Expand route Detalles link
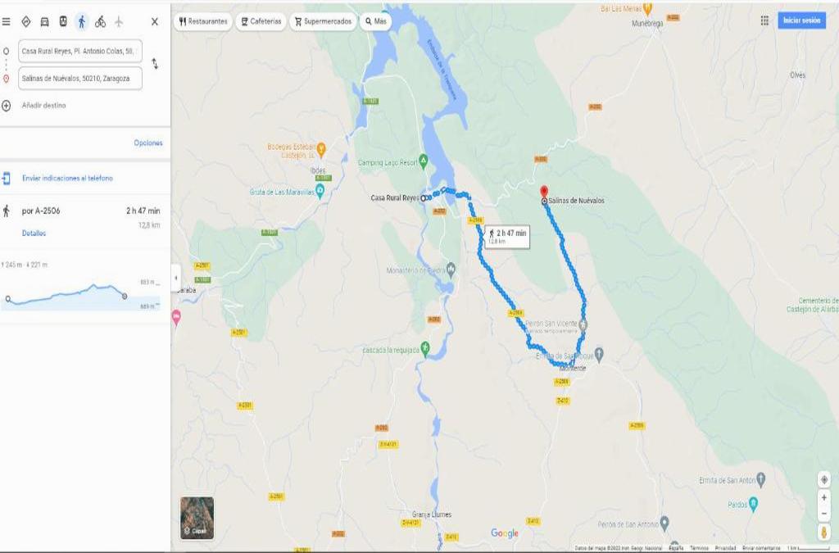The image size is (839, 553). pyautogui.click(x=34, y=233)
